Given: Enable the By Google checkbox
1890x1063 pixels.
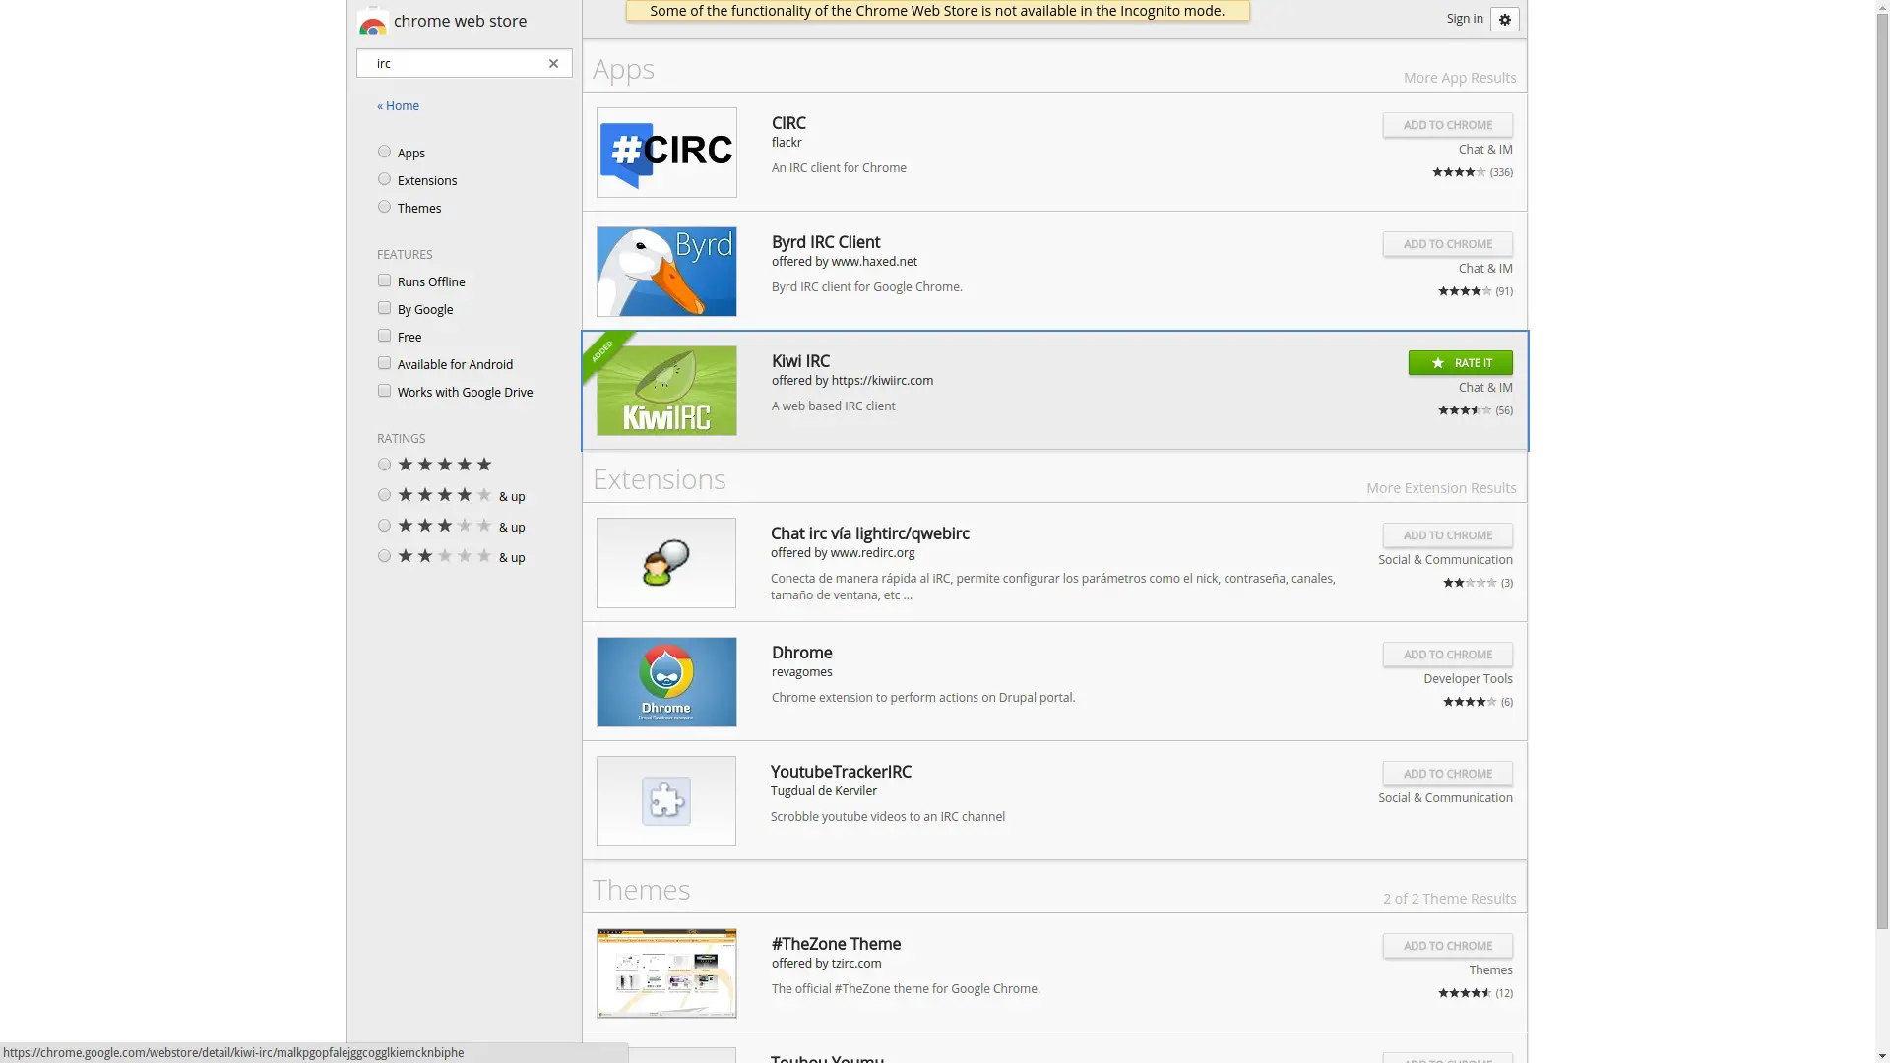Looking at the screenshot, I should [384, 308].
